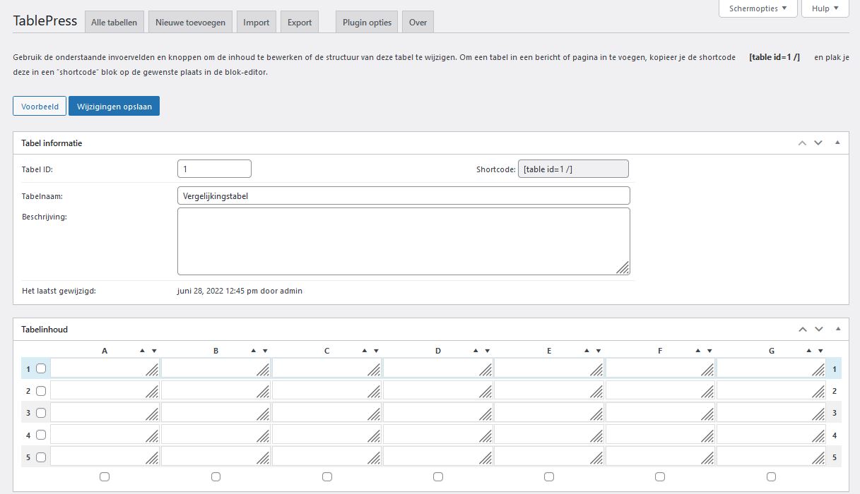The height and width of the screenshot is (494, 860).
Task: Click cell A2 in the table
Action: coord(99,390)
